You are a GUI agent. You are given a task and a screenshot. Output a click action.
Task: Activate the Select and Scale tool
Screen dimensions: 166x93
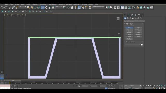click(x=50, y=7)
